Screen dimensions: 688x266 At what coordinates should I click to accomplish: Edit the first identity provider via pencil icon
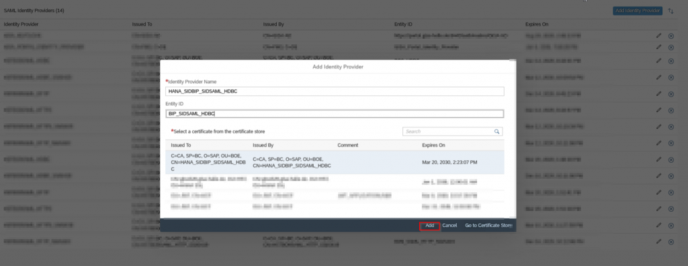[658, 36]
